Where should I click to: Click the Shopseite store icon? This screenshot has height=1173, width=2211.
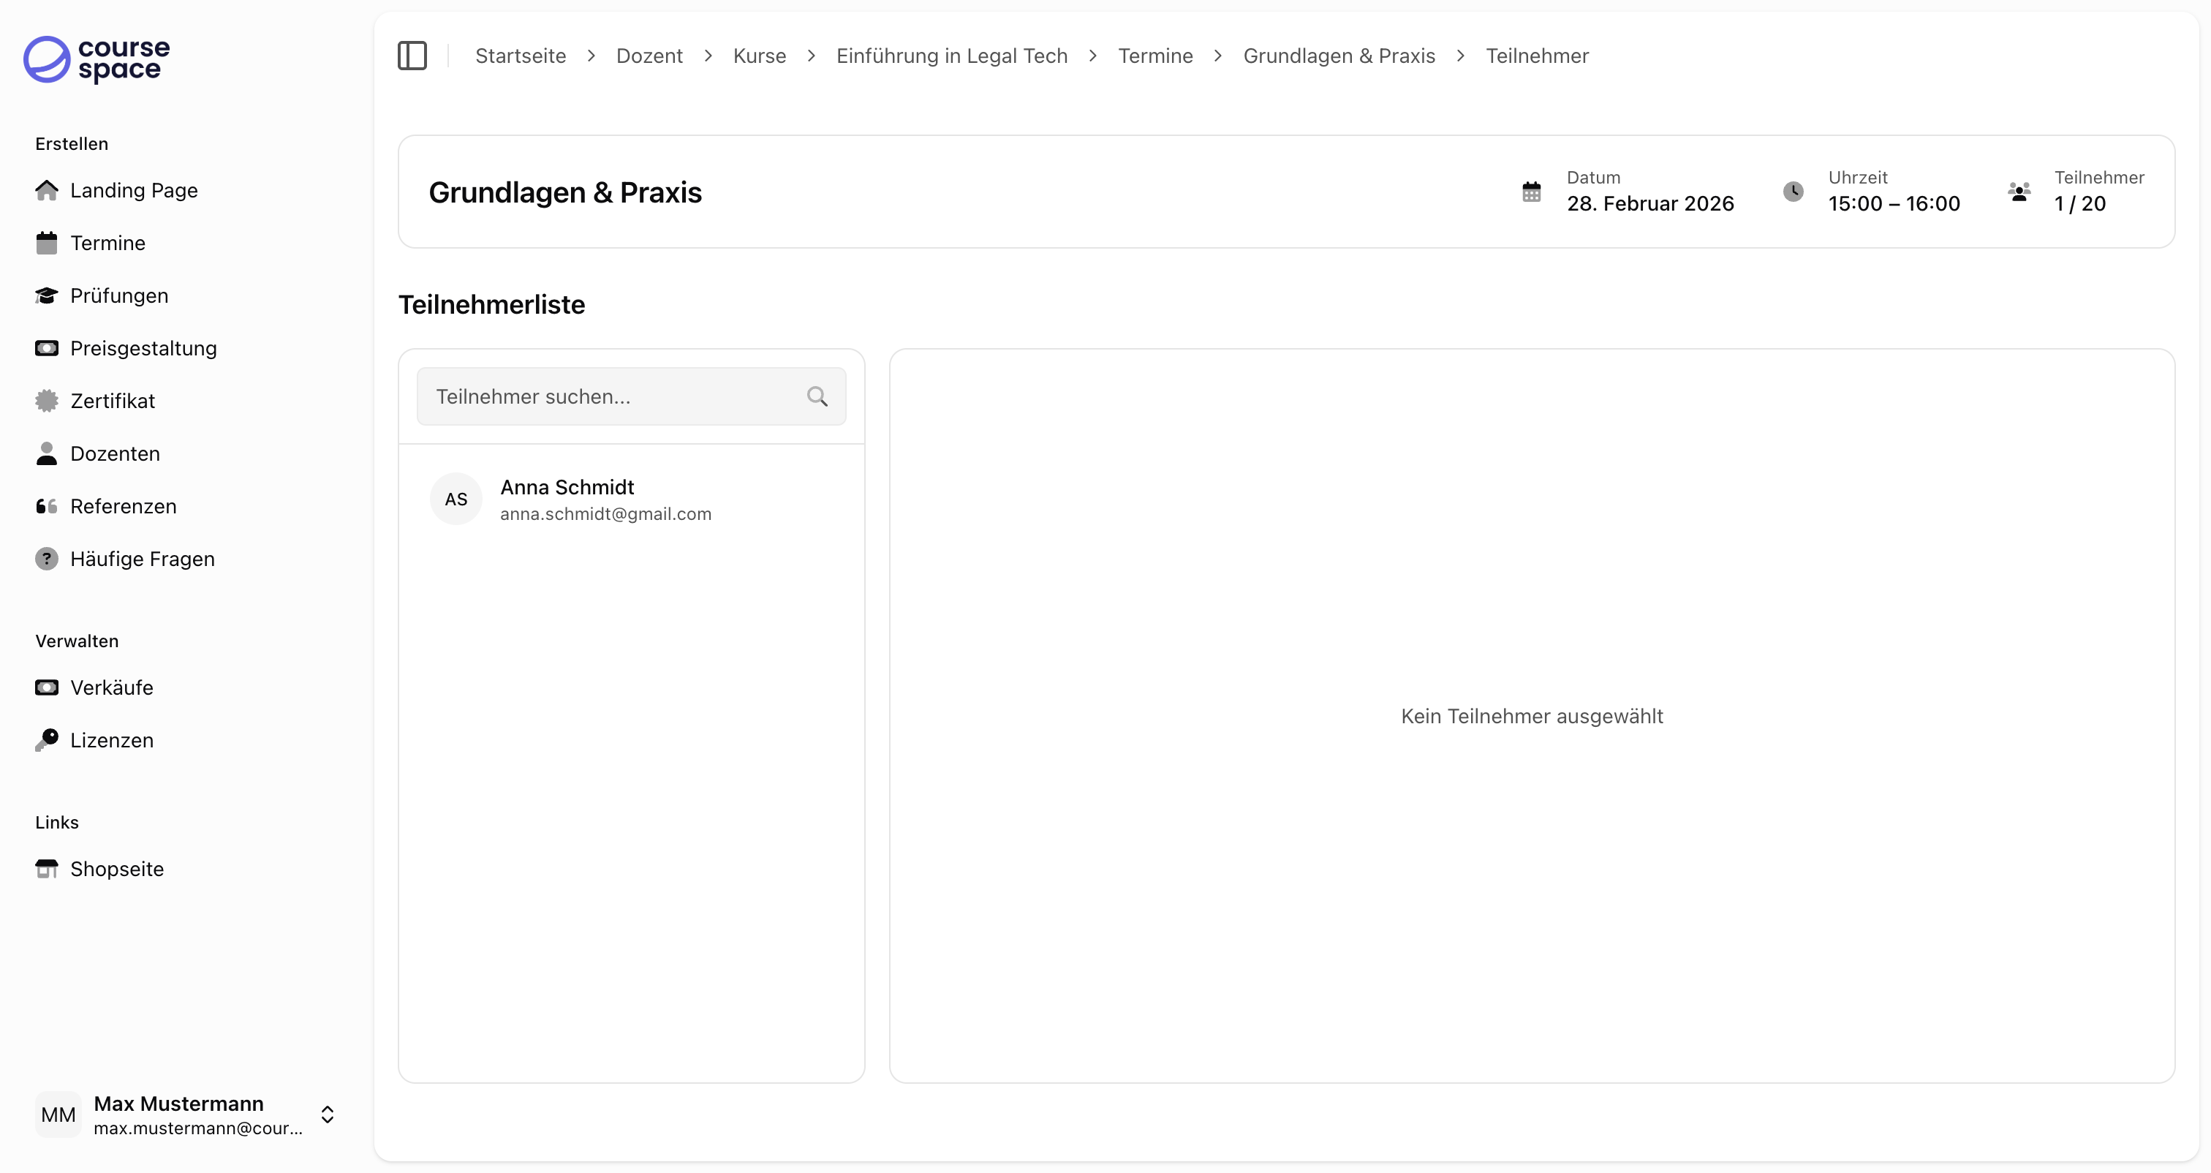coord(46,869)
